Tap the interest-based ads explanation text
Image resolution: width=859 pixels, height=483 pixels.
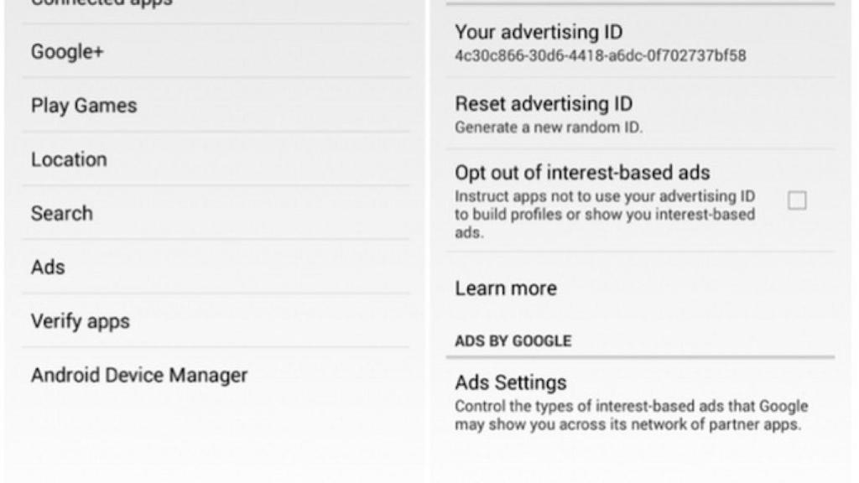point(605,214)
